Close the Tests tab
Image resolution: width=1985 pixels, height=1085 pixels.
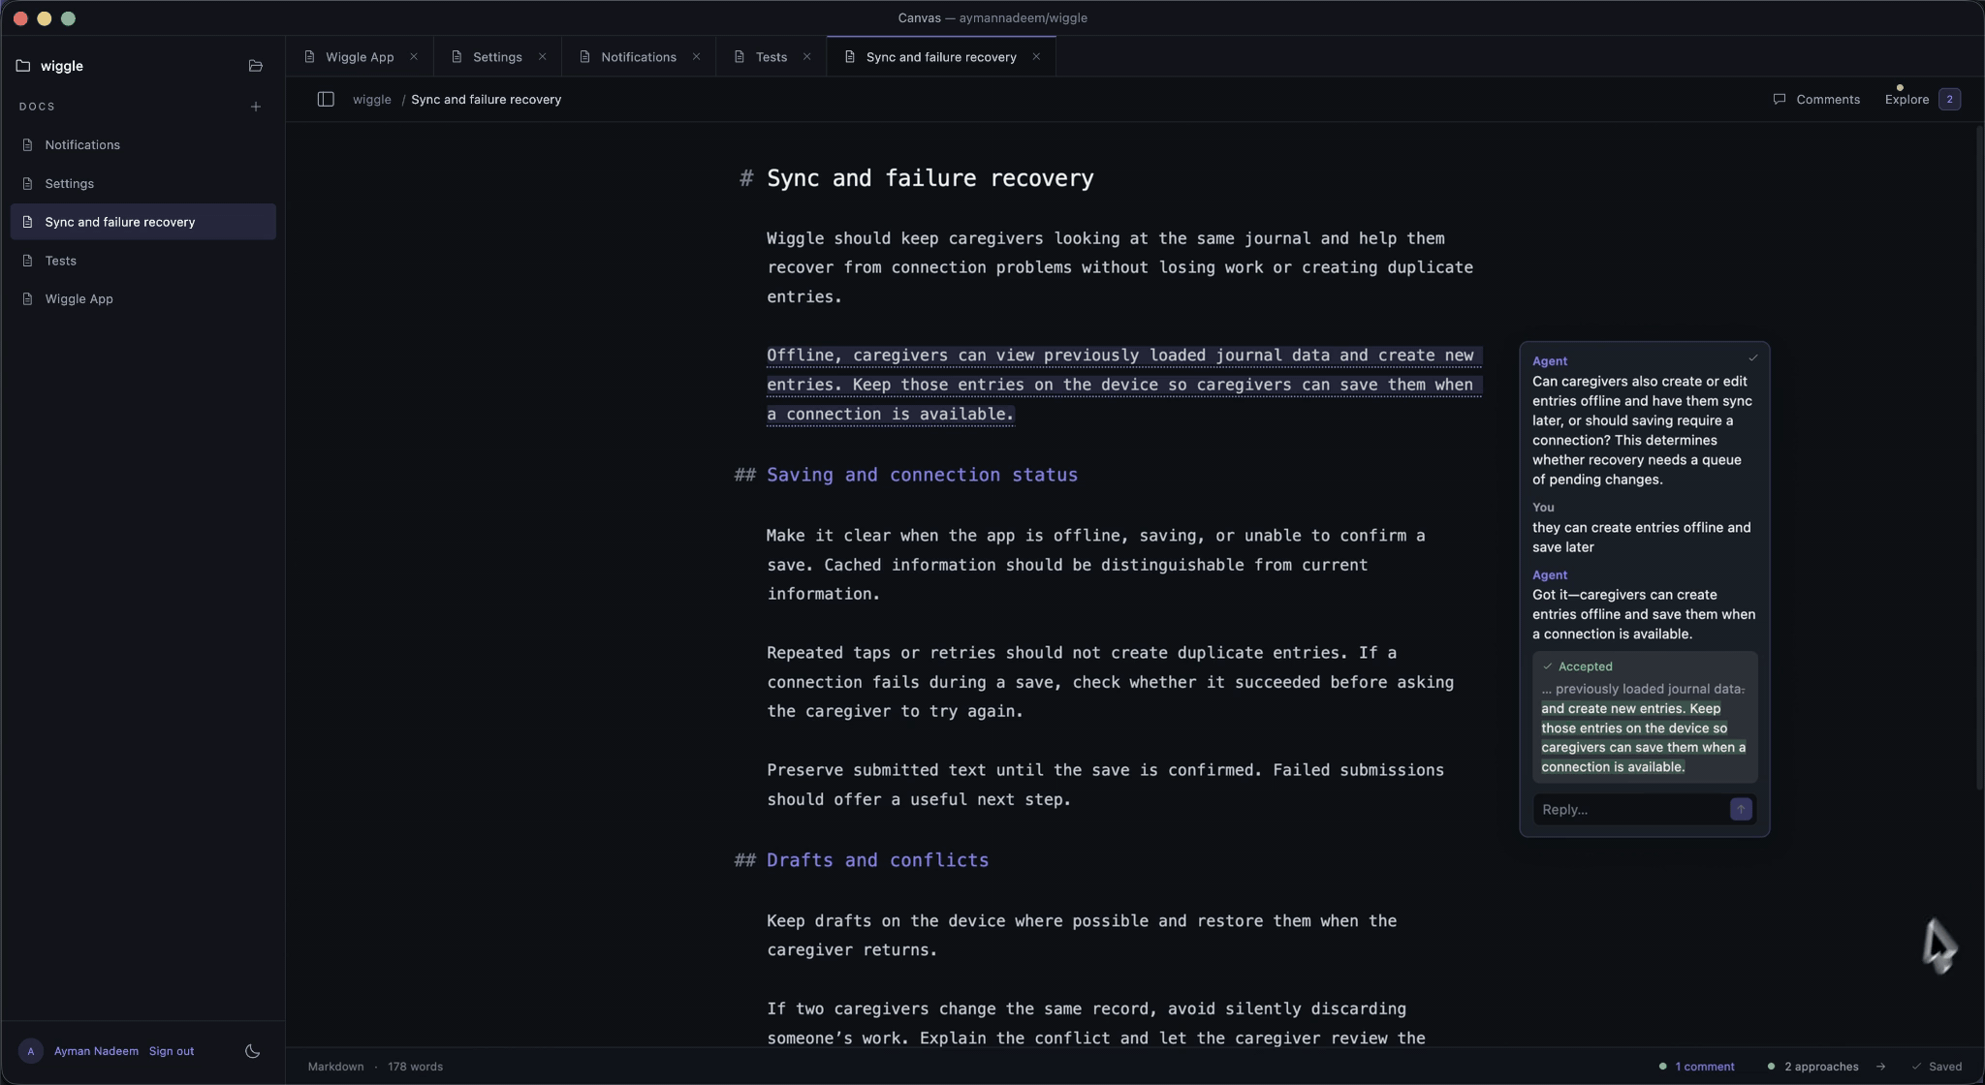(806, 56)
